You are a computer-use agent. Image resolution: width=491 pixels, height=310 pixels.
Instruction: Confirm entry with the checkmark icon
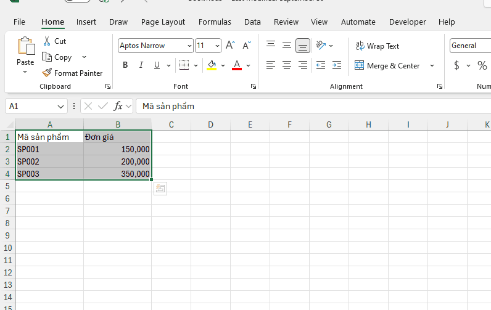pyautogui.click(x=103, y=106)
